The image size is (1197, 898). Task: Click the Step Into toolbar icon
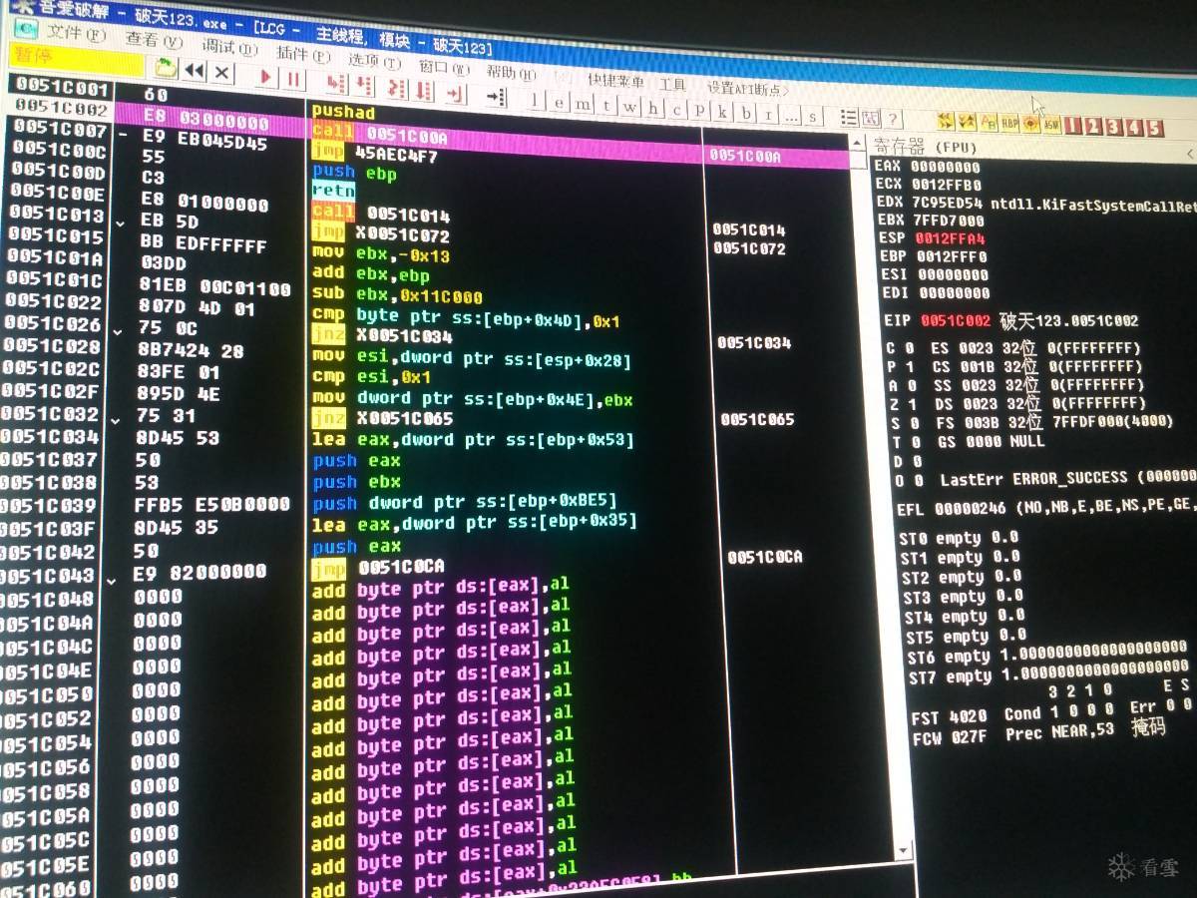pos(336,83)
